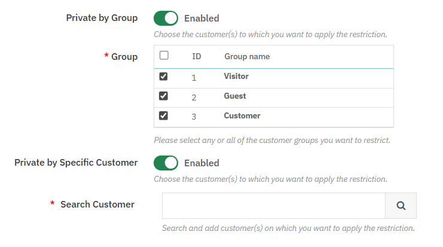Select the Guest group name

coord(235,96)
